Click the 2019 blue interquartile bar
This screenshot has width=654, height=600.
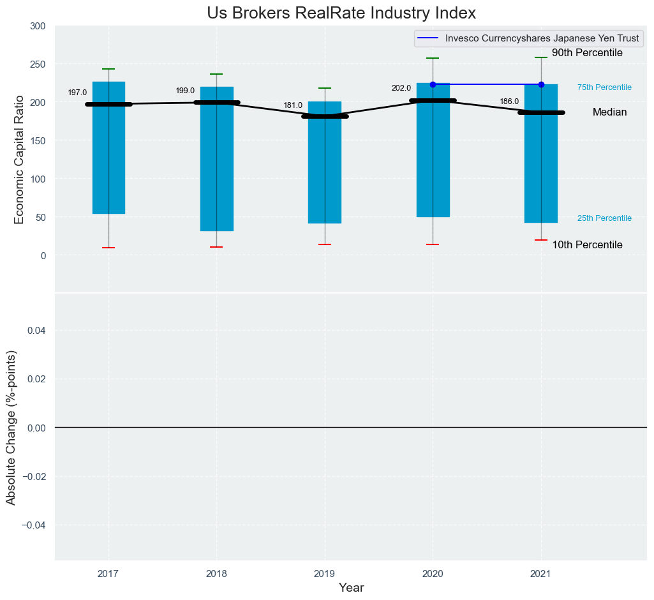[x=325, y=162]
